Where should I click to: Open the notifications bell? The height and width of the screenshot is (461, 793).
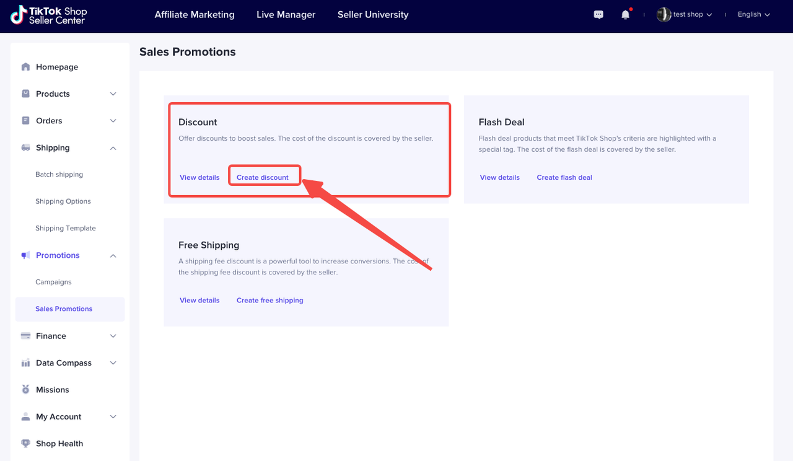click(x=626, y=15)
